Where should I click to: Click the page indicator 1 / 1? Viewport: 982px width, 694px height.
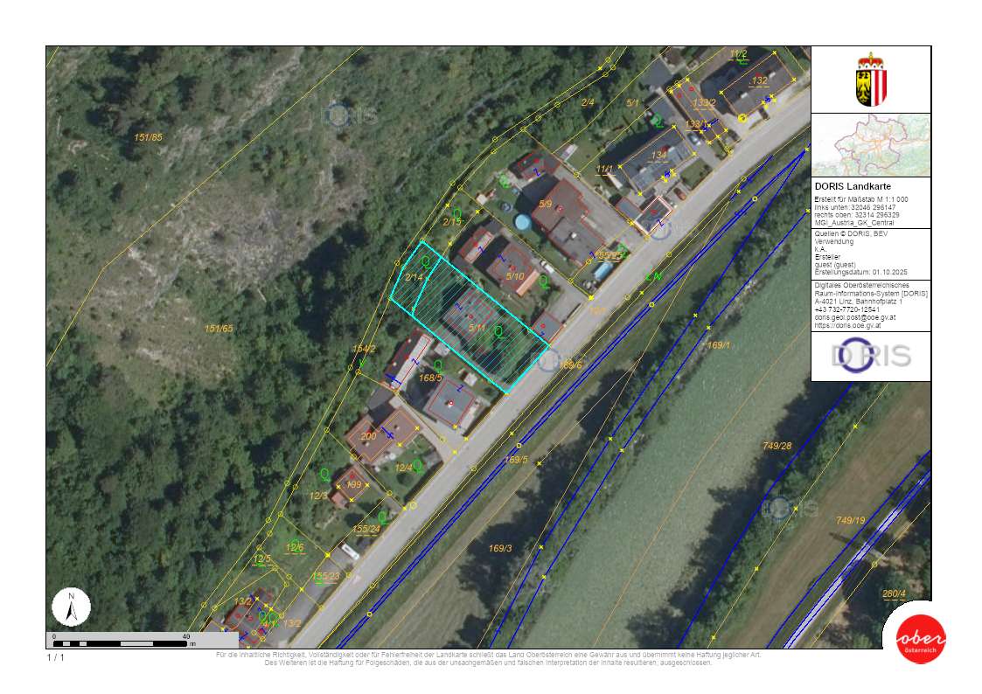point(54,657)
